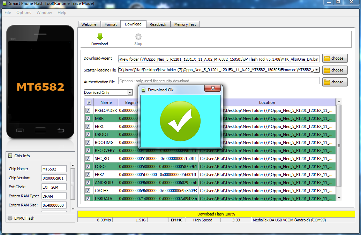Uncheck the RECOVERY partition checkbox
Image resolution: width=361 pixels, height=235 pixels.
coord(88,151)
